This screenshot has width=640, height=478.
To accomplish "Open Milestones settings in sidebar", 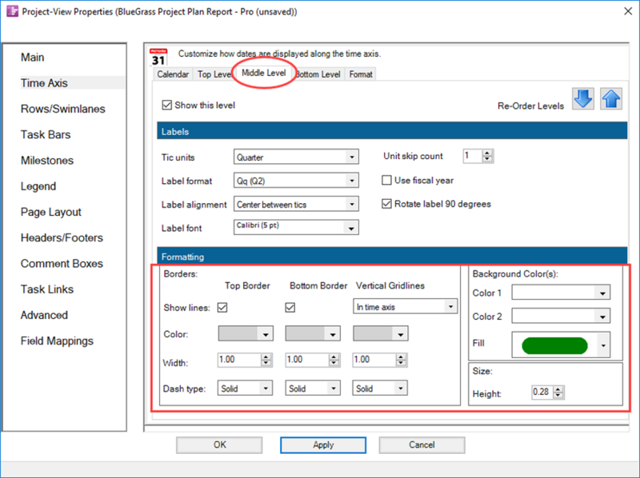I will 47,161.
